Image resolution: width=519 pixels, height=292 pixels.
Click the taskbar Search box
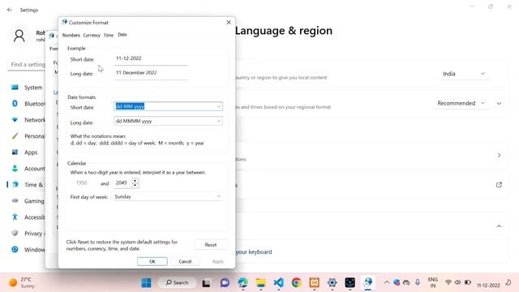coord(177,283)
